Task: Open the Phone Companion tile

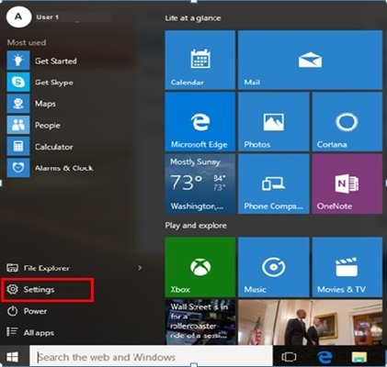Action: (x=273, y=183)
